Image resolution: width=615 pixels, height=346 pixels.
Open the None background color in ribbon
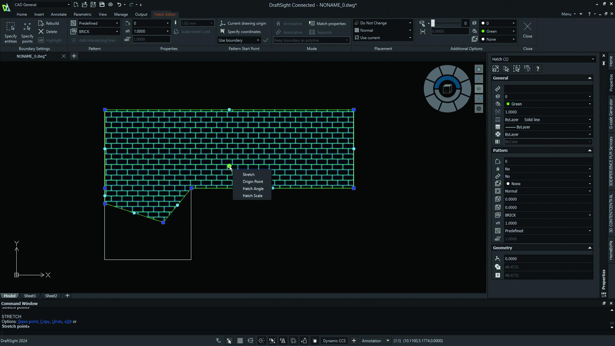click(498, 39)
